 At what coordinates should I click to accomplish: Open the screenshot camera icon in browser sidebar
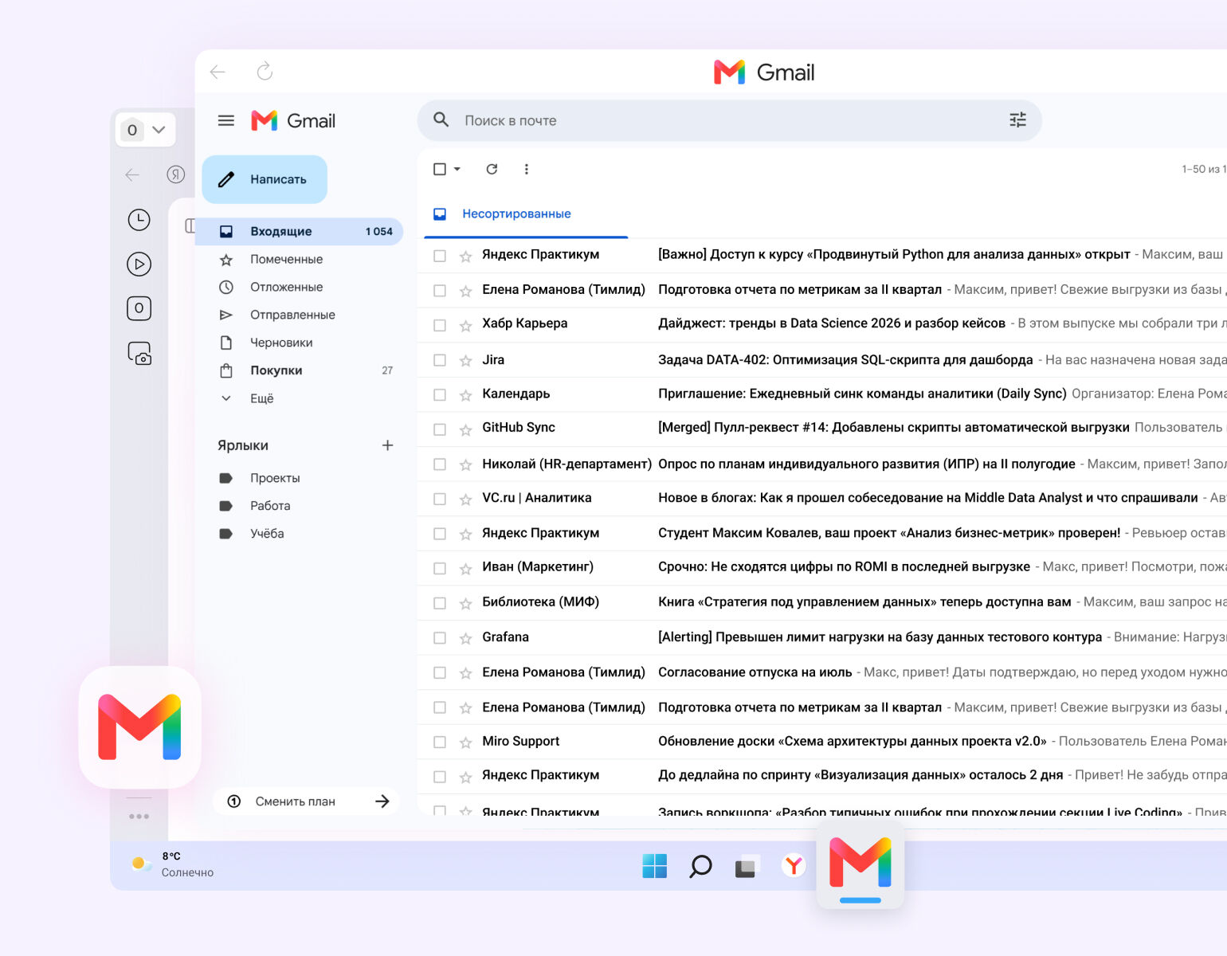tap(139, 353)
